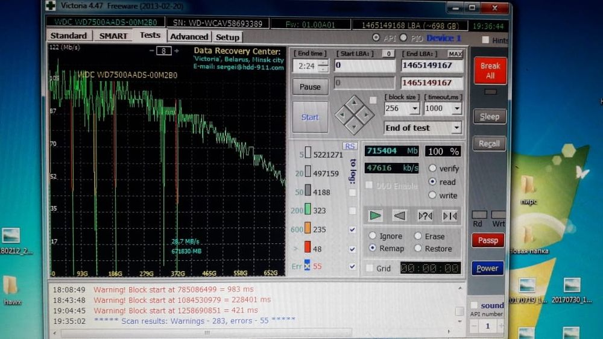
Task: Switch to the Tests tab
Action: click(x=150, y=35)
